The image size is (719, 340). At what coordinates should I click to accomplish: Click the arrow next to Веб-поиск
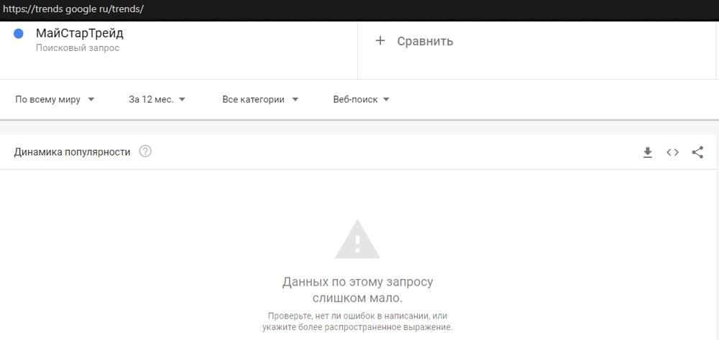(385, 99)
